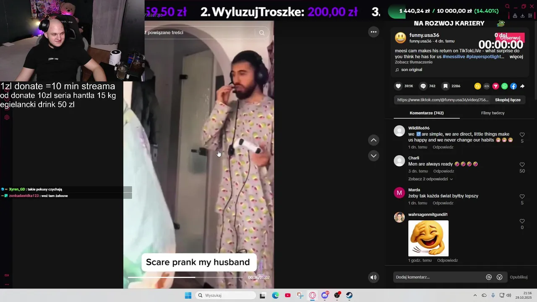Open Steam from the taskbar
This screenshot has width=537, height=302.
349,295
